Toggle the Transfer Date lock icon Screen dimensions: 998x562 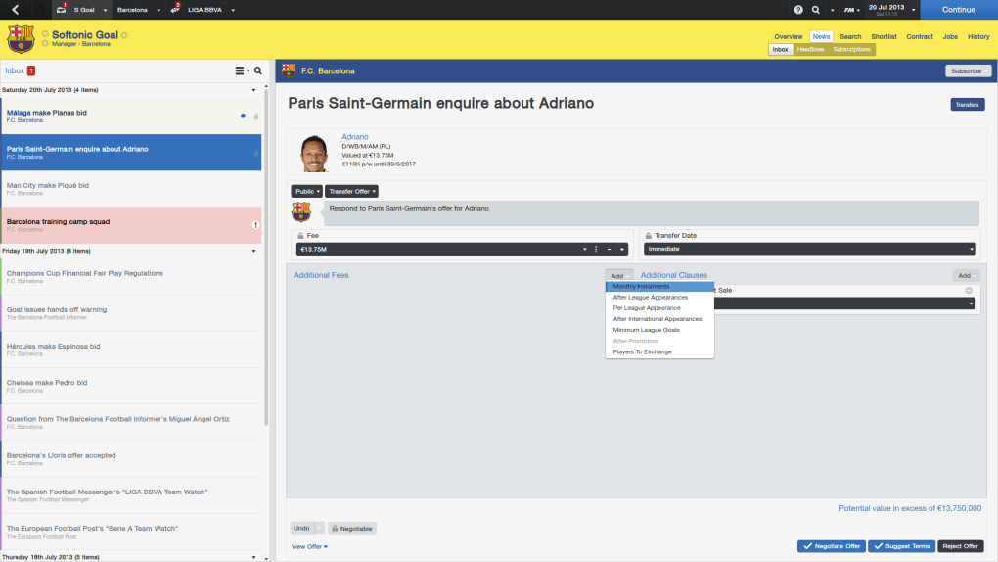[x=648, y=236]
